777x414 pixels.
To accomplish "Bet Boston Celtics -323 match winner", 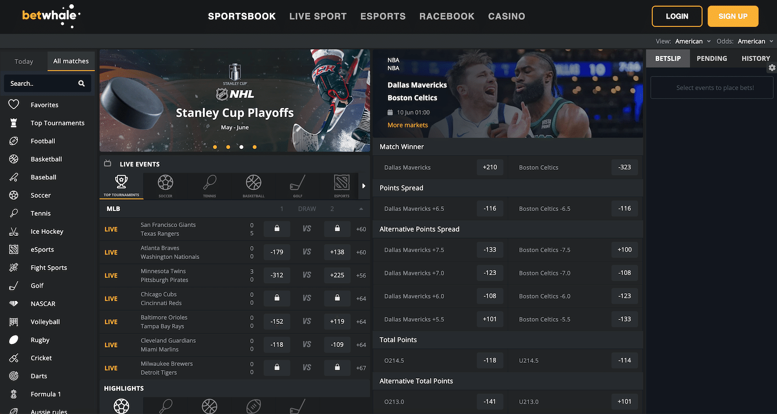I will (624, 167).
